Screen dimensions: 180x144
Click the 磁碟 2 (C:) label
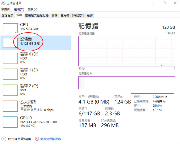click(29, 86)
